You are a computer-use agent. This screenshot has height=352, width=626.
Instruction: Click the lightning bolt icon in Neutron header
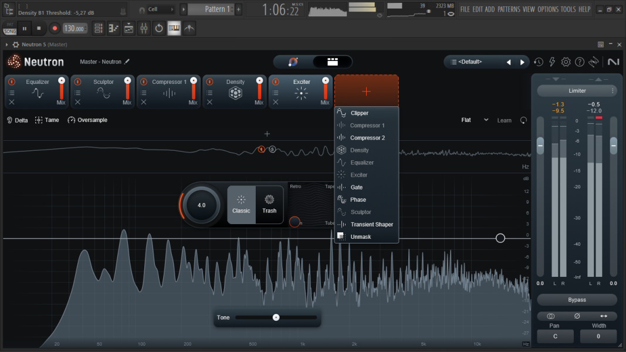point(552,62)
